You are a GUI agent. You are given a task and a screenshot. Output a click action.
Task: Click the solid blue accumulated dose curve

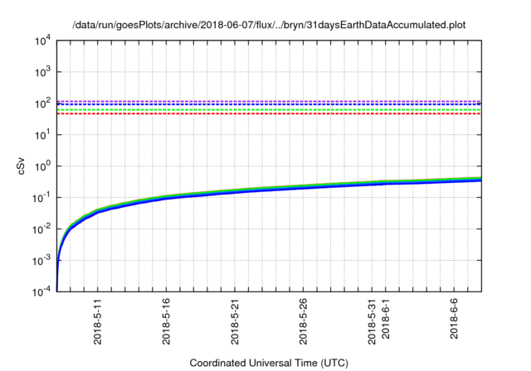click(x=269, y=190)
